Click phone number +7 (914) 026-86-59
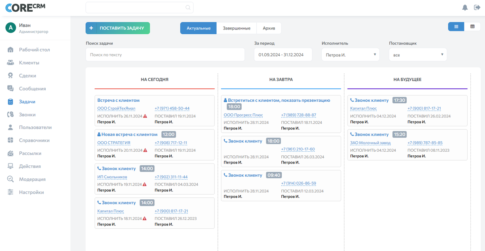This screenshot has width=485, height=251. pos(299,183)
